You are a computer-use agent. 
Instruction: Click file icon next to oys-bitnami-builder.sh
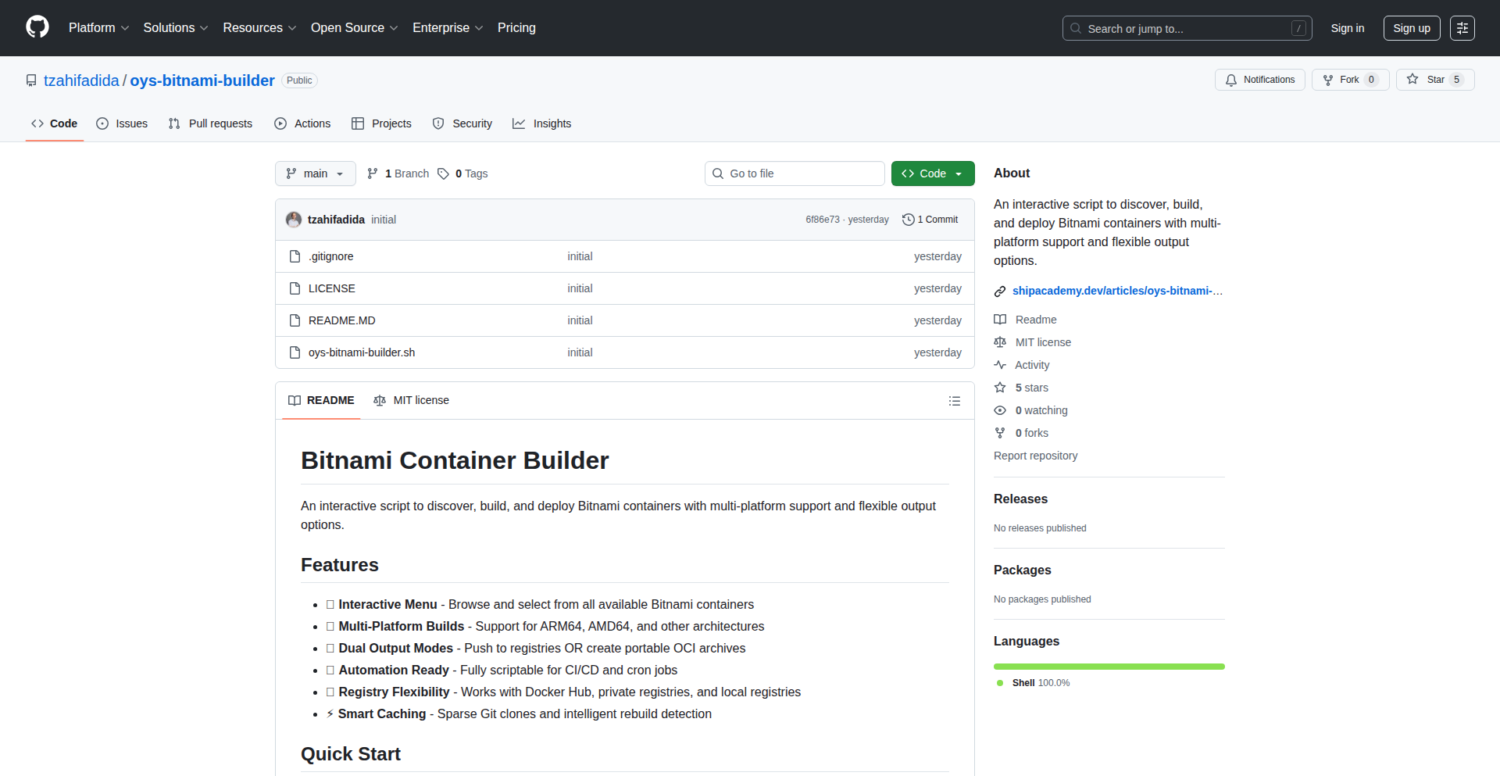point(295,352)
